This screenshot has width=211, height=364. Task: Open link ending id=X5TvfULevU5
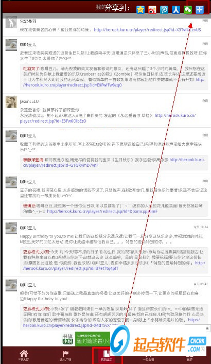coord(147,30)
